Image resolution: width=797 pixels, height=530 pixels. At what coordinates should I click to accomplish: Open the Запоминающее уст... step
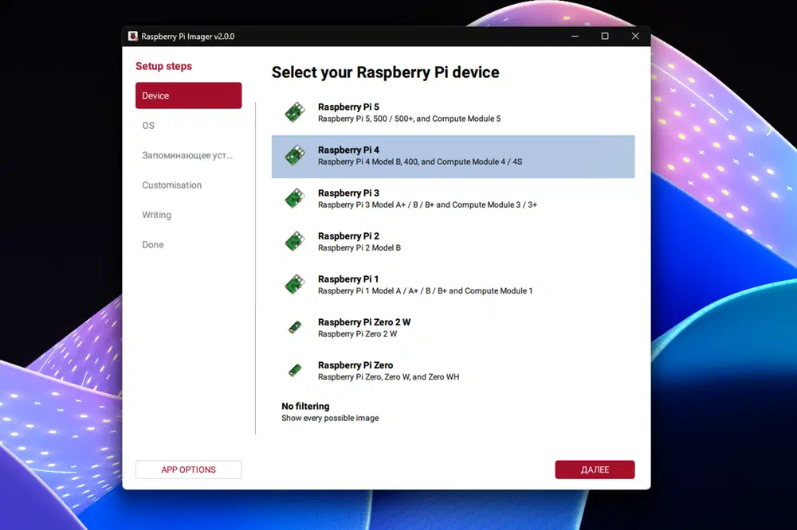tap(189, 155)
